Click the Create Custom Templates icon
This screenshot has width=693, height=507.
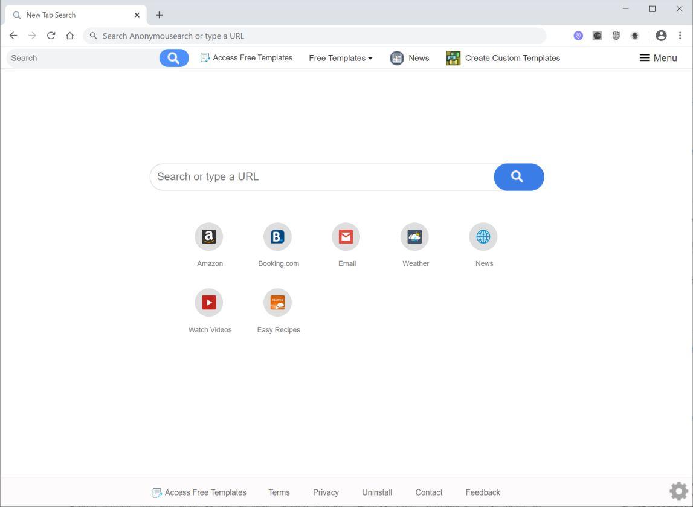click(x=454, y=58)
